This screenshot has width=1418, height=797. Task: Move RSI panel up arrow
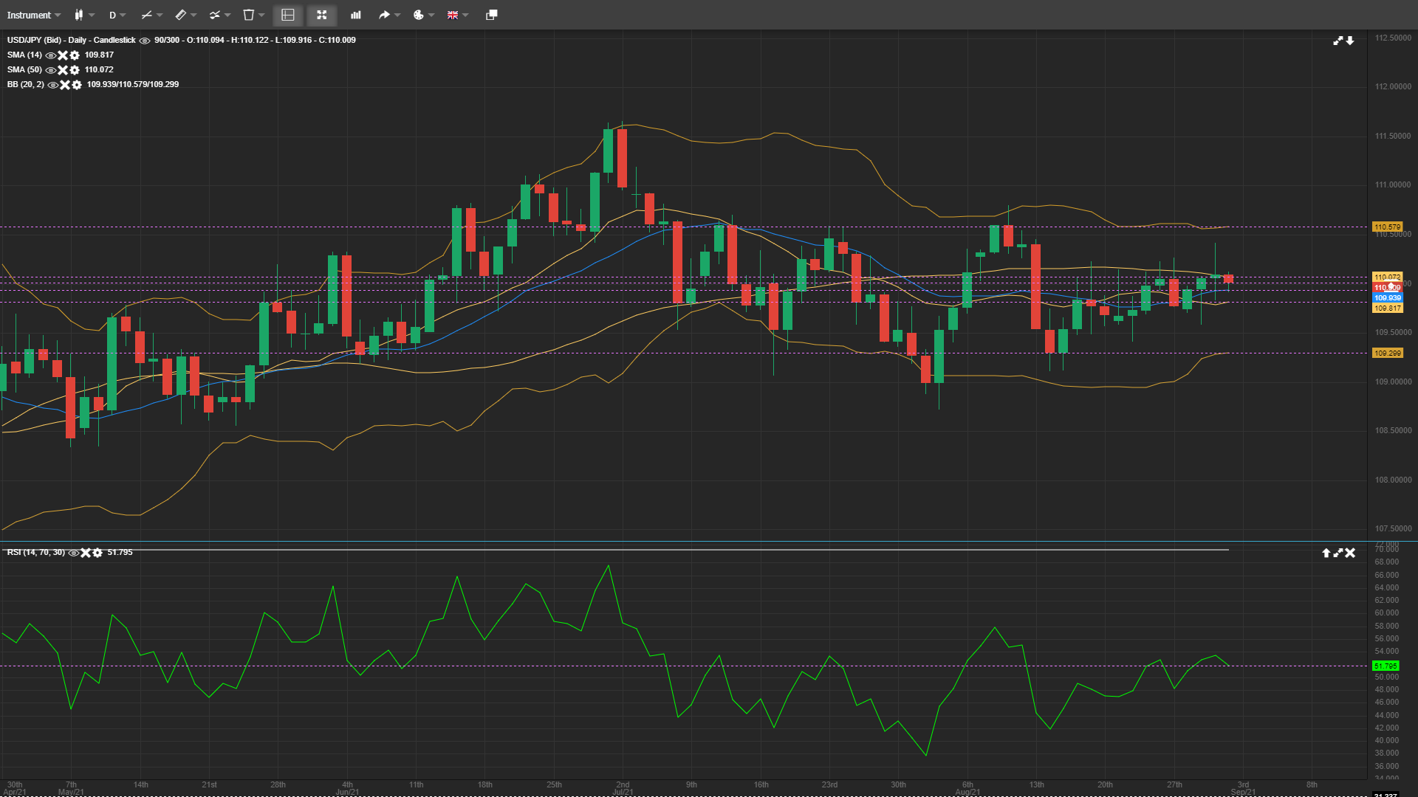1326,553
